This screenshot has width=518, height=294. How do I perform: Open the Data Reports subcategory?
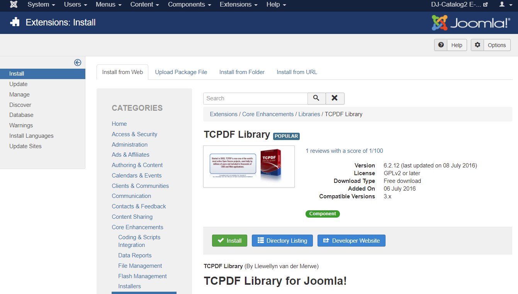(135, 255)
